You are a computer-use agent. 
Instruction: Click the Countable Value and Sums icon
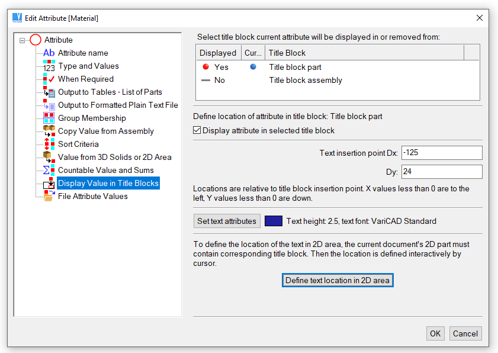tap(49, 171)
